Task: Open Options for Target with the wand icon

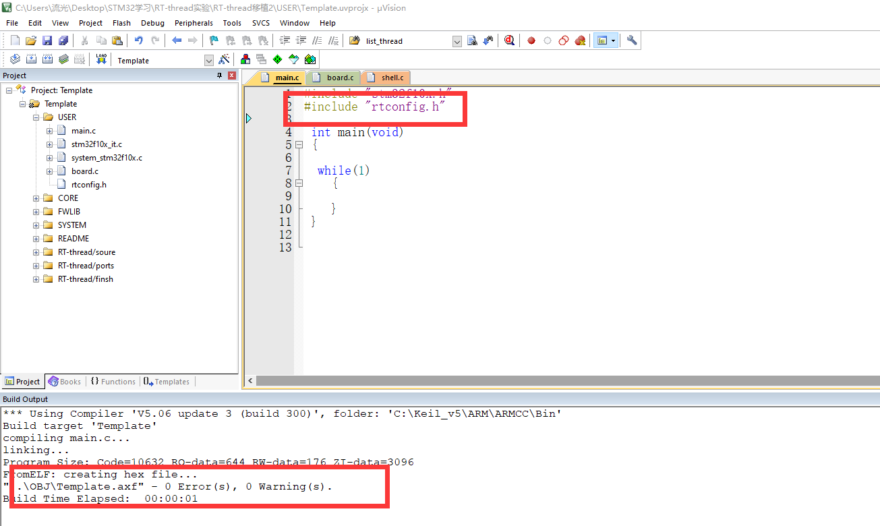Action: 225,59
